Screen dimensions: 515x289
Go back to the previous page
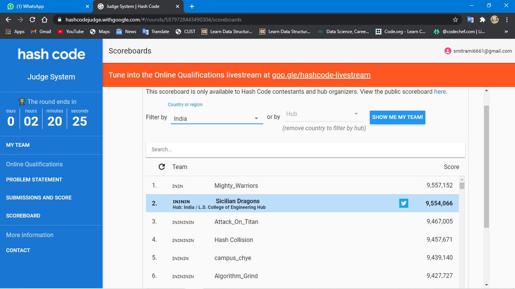coord(9,20)
